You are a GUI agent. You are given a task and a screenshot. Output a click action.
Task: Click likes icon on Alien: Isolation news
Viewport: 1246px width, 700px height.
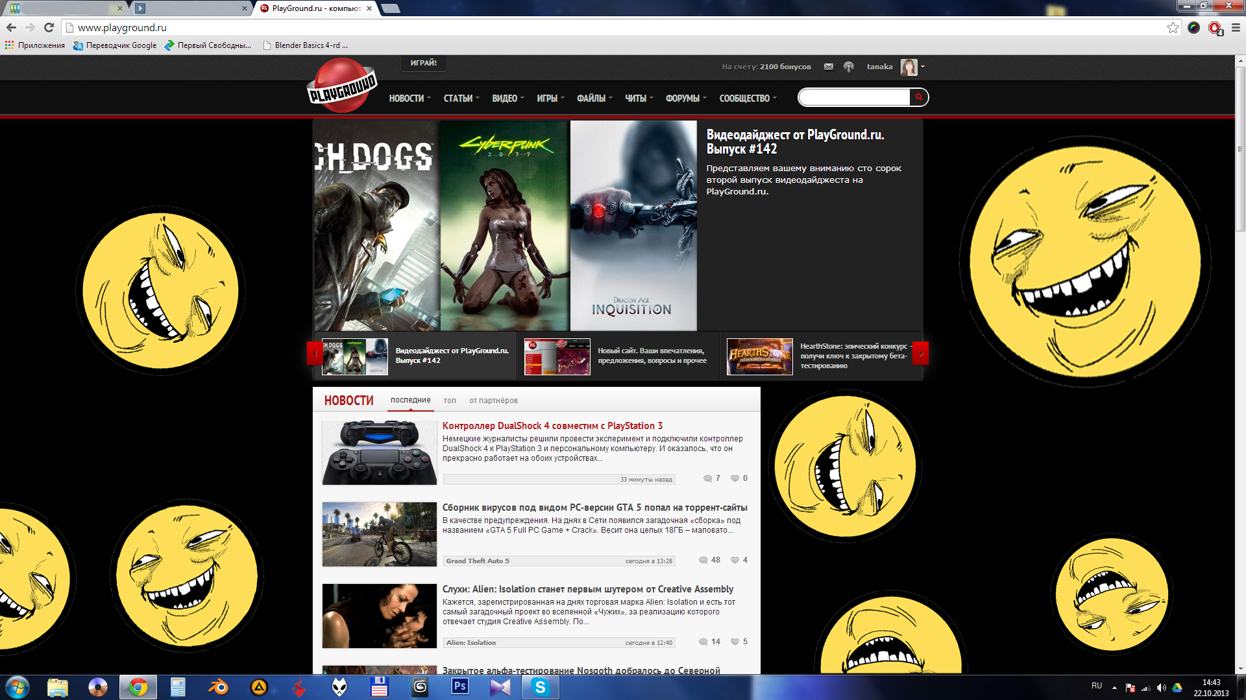pyautogui.click(x=735, y=642)
